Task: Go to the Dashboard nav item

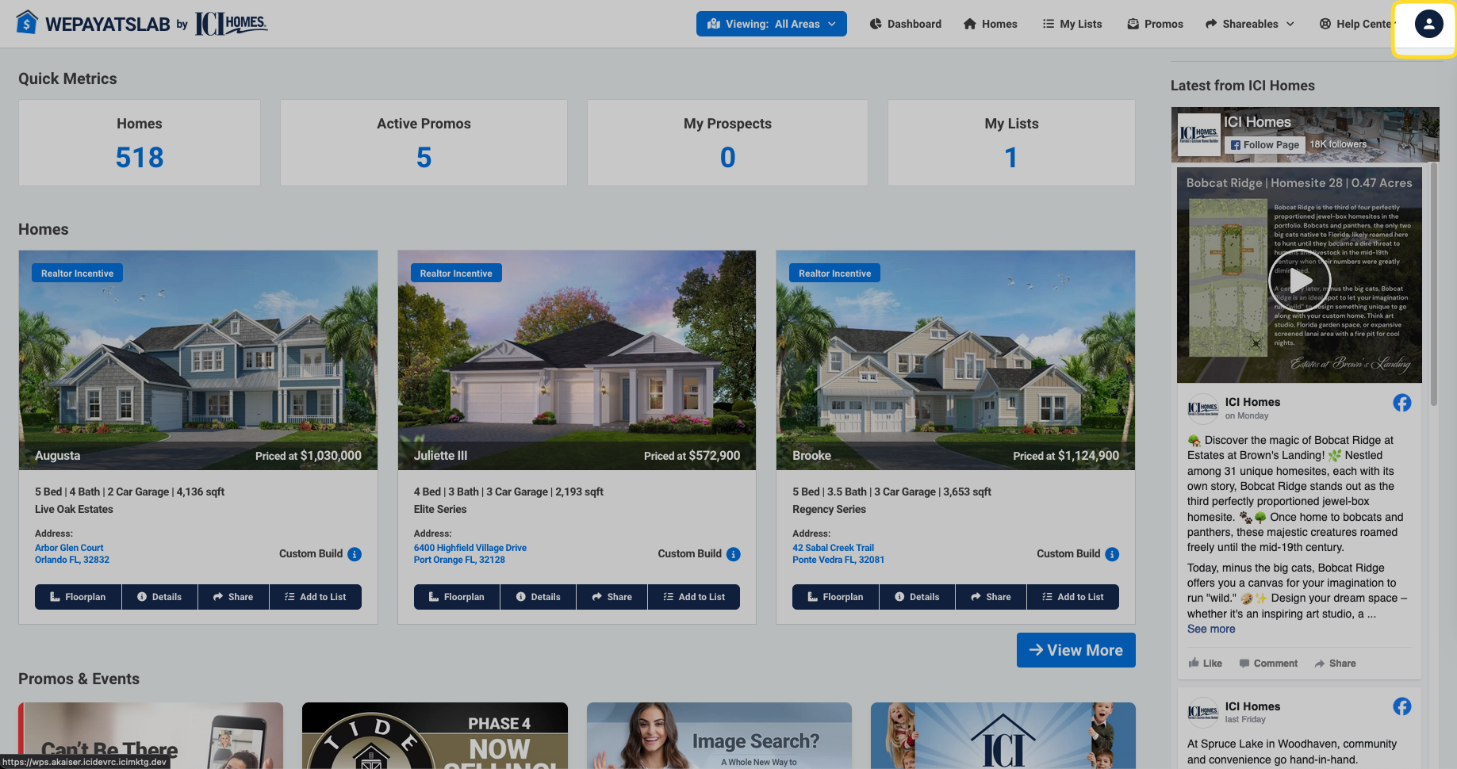Action: (x=906, y=24)
